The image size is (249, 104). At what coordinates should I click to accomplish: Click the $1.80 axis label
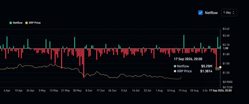coord(226,54)
